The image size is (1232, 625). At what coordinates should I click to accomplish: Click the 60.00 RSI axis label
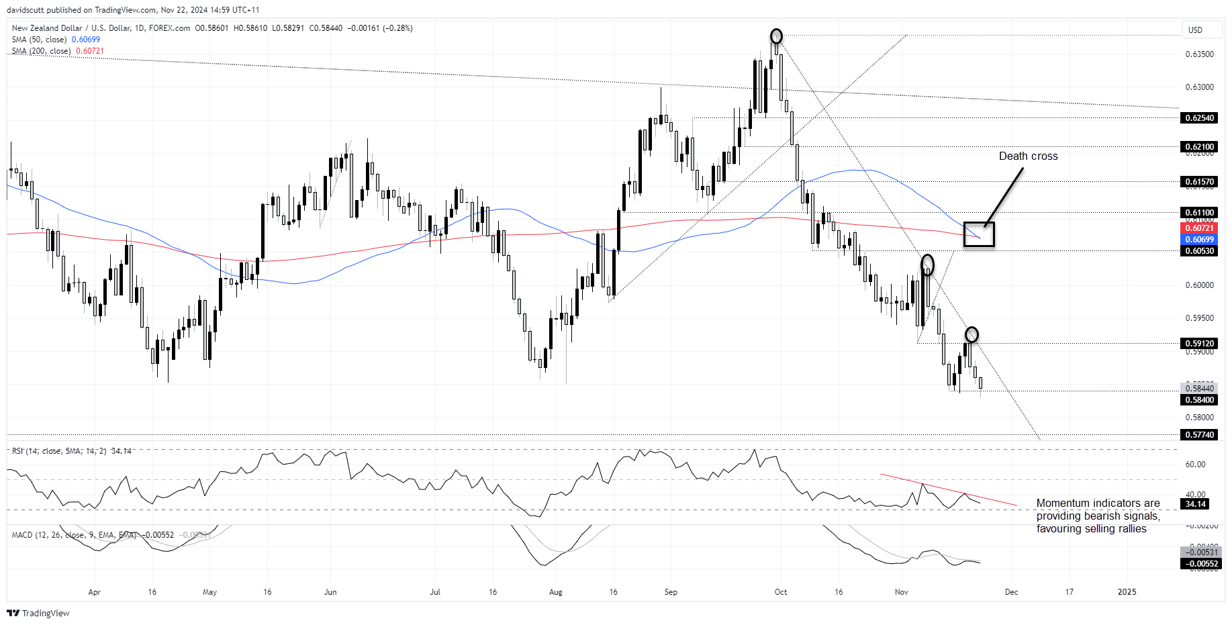[1195, 465]
